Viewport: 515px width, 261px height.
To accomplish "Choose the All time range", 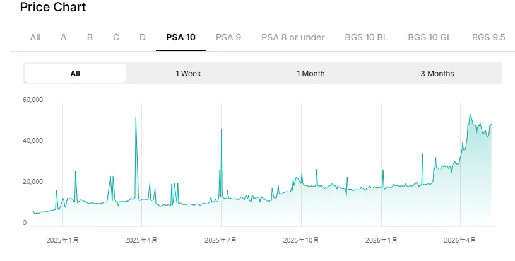I will [x=75, y=74].
